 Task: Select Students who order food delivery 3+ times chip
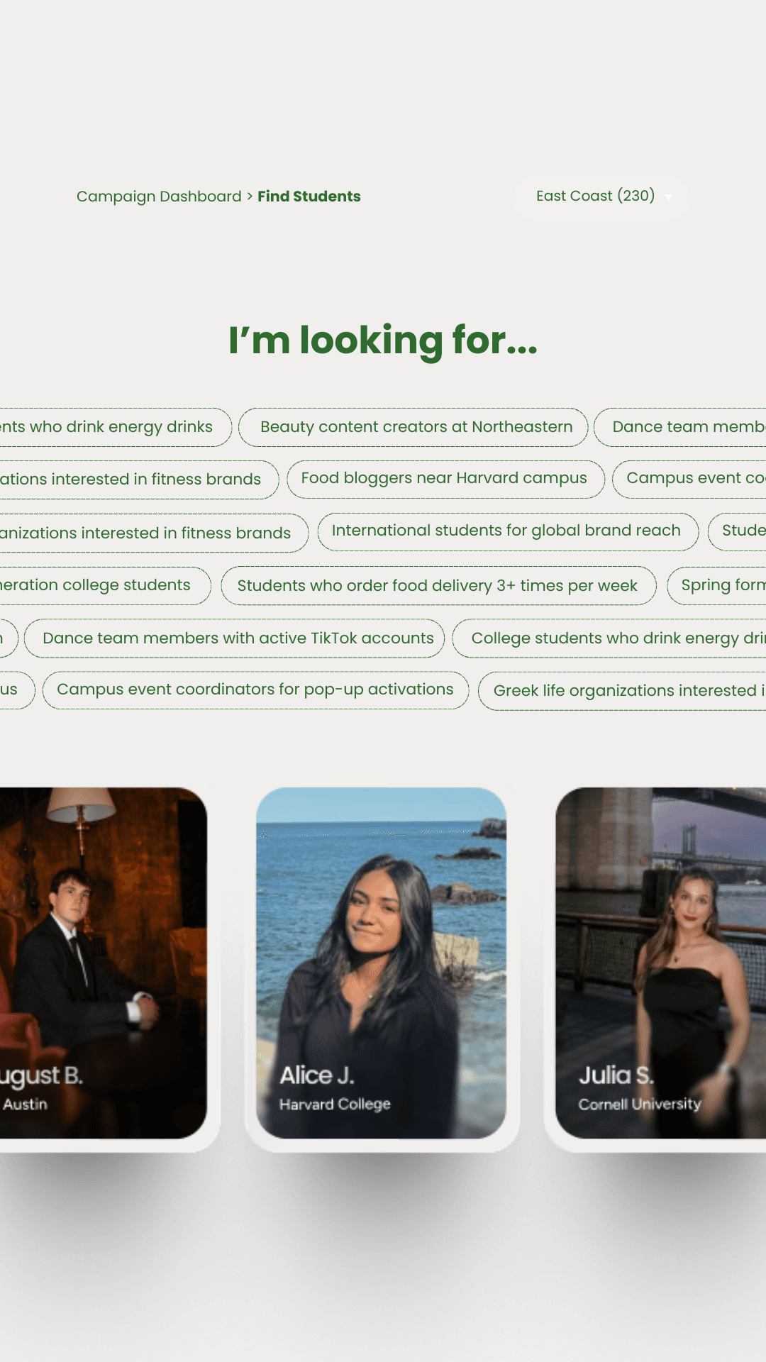pos(438,585)
